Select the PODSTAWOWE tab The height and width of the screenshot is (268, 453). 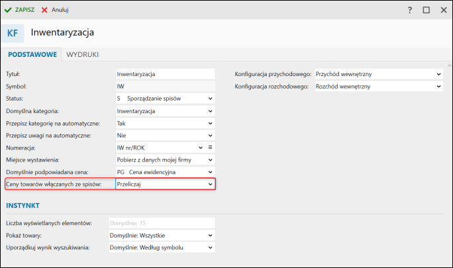point(32,54)
